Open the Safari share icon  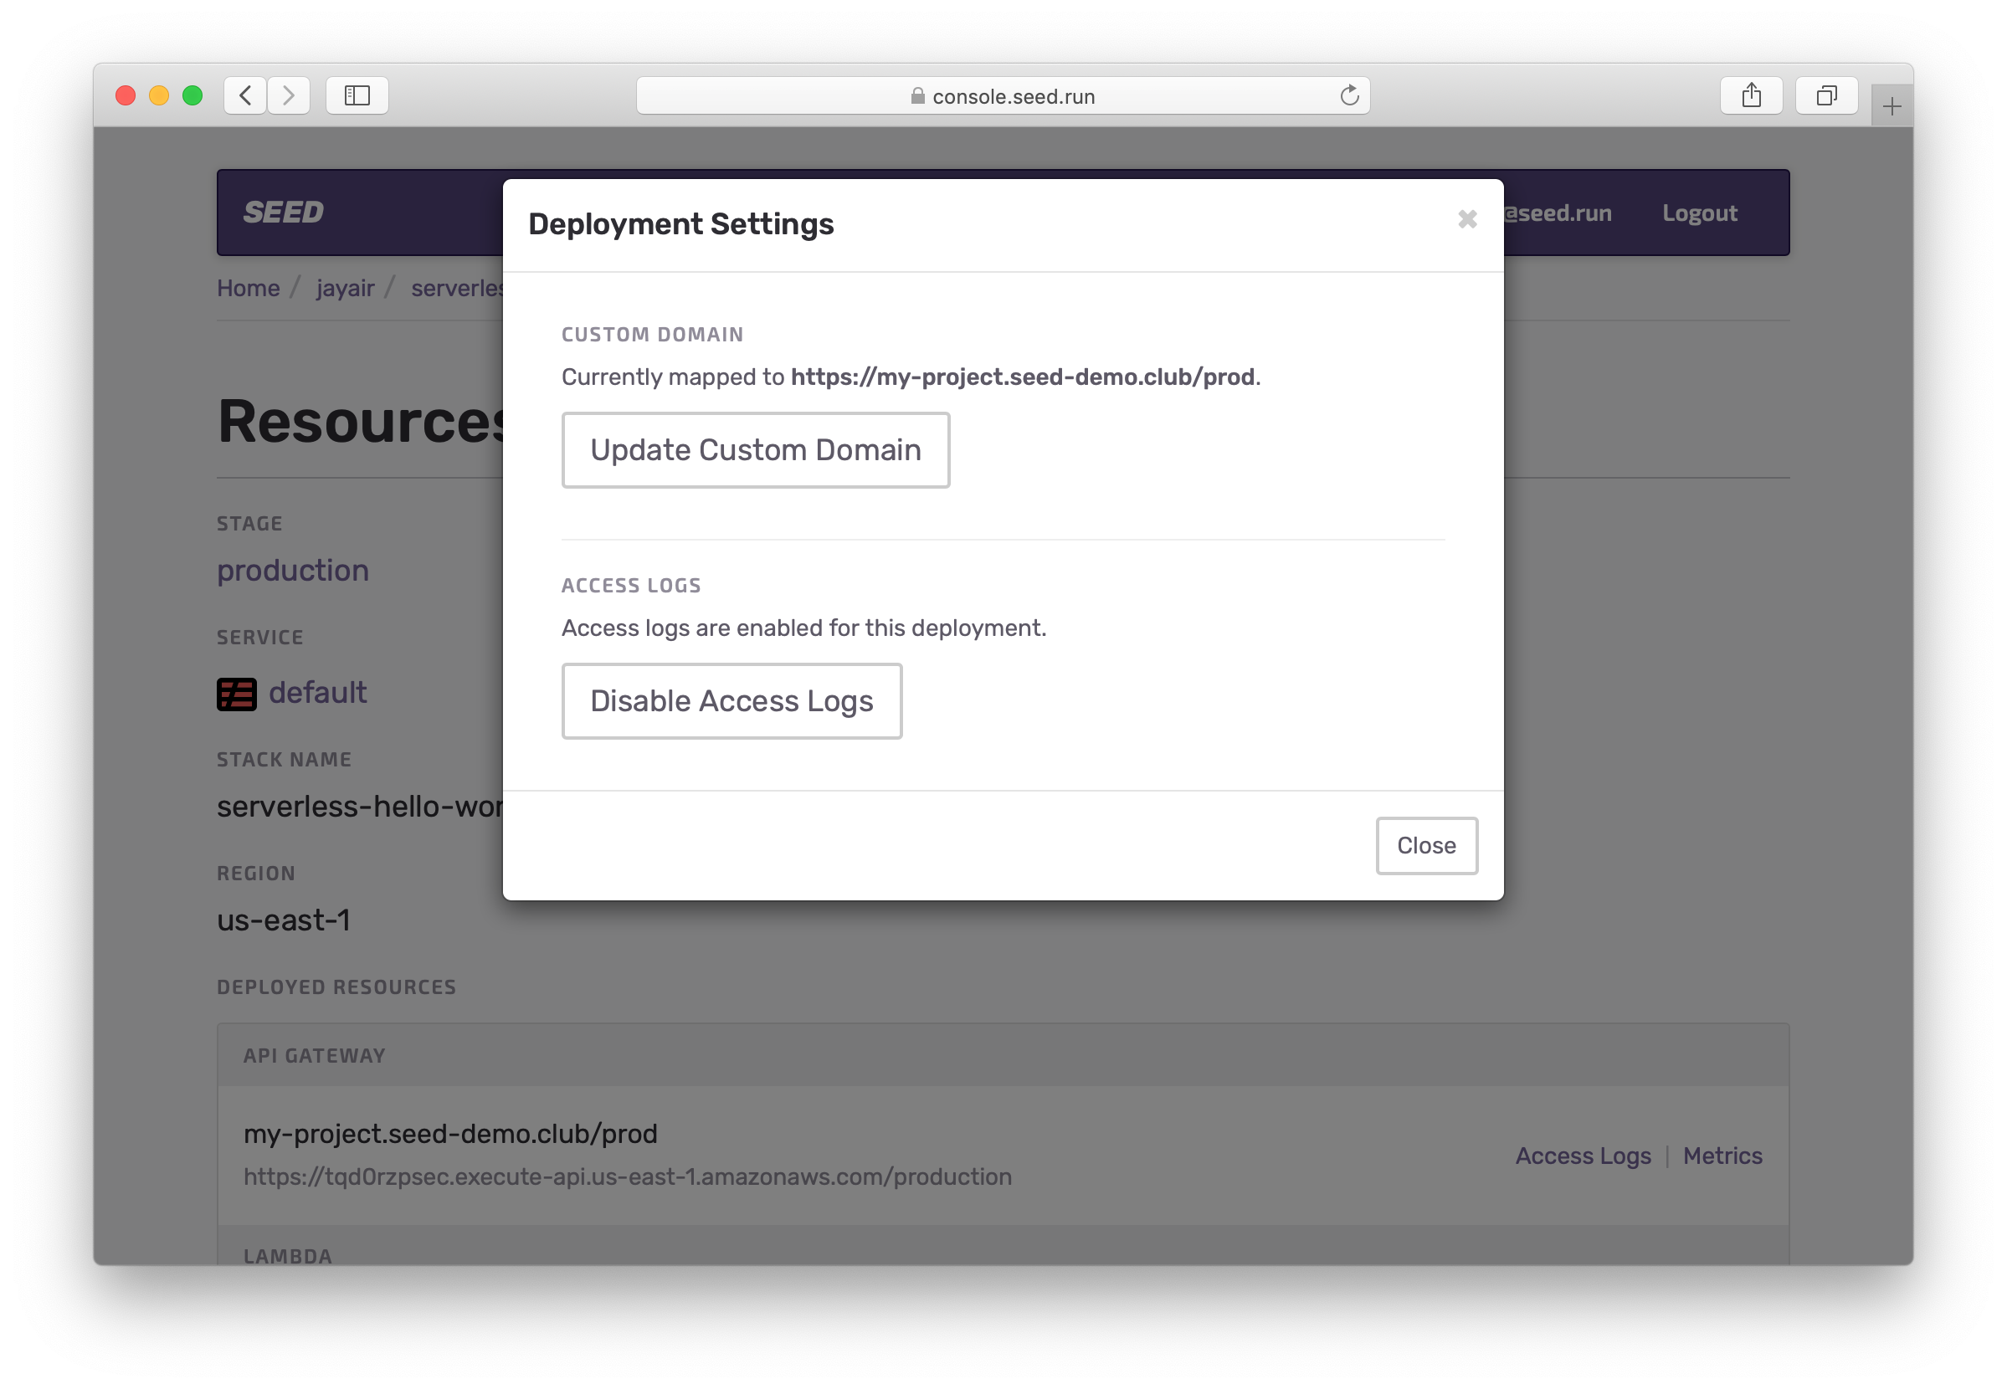click(1751, 95)
